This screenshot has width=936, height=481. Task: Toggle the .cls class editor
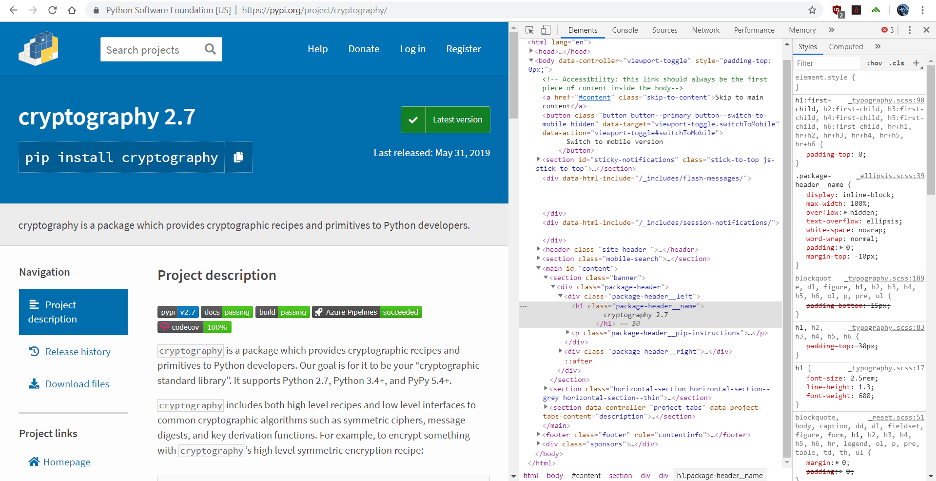coord(897,63)
